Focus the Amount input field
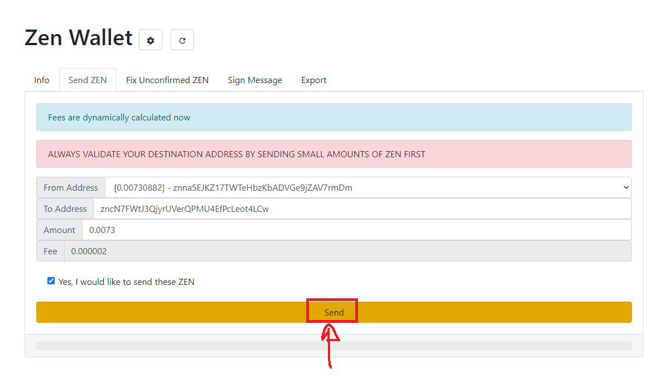 tap(357, 230)
